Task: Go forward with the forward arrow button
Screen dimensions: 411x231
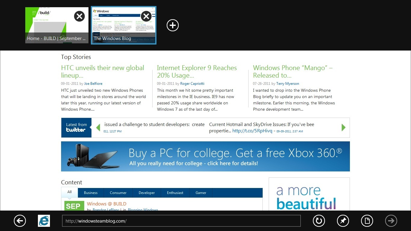Action: click(x=391, y=221)
